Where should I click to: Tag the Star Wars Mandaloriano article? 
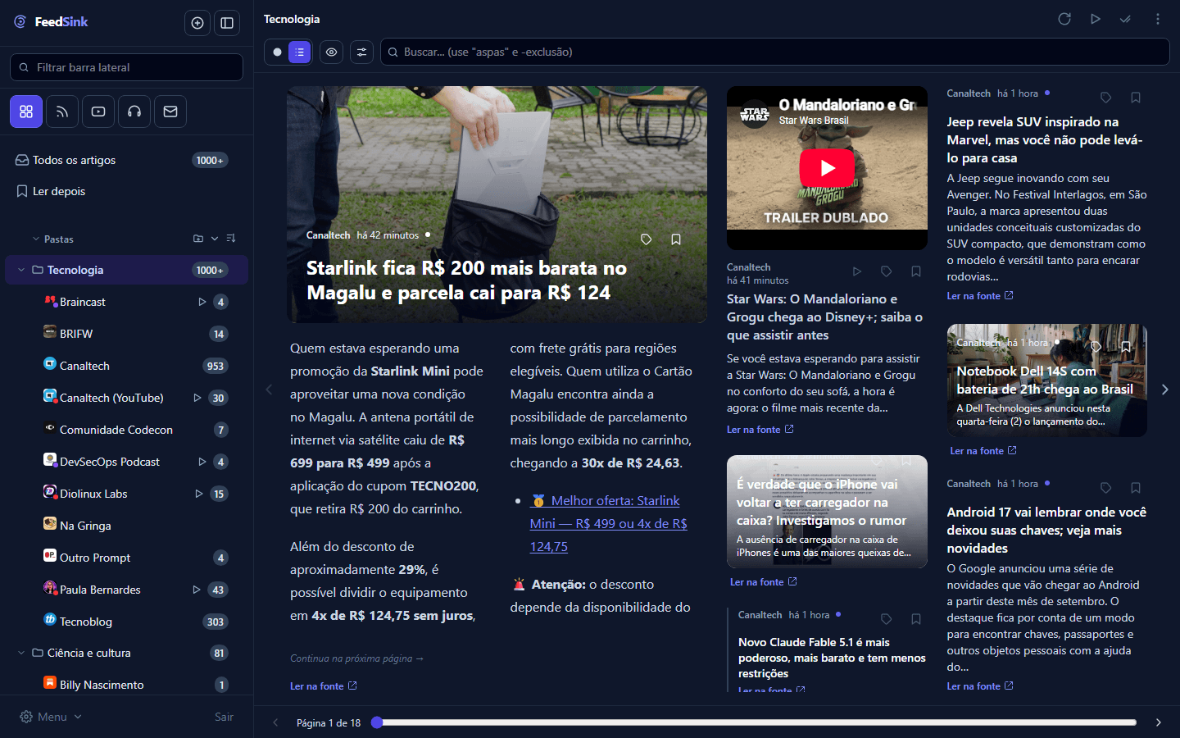886,271
